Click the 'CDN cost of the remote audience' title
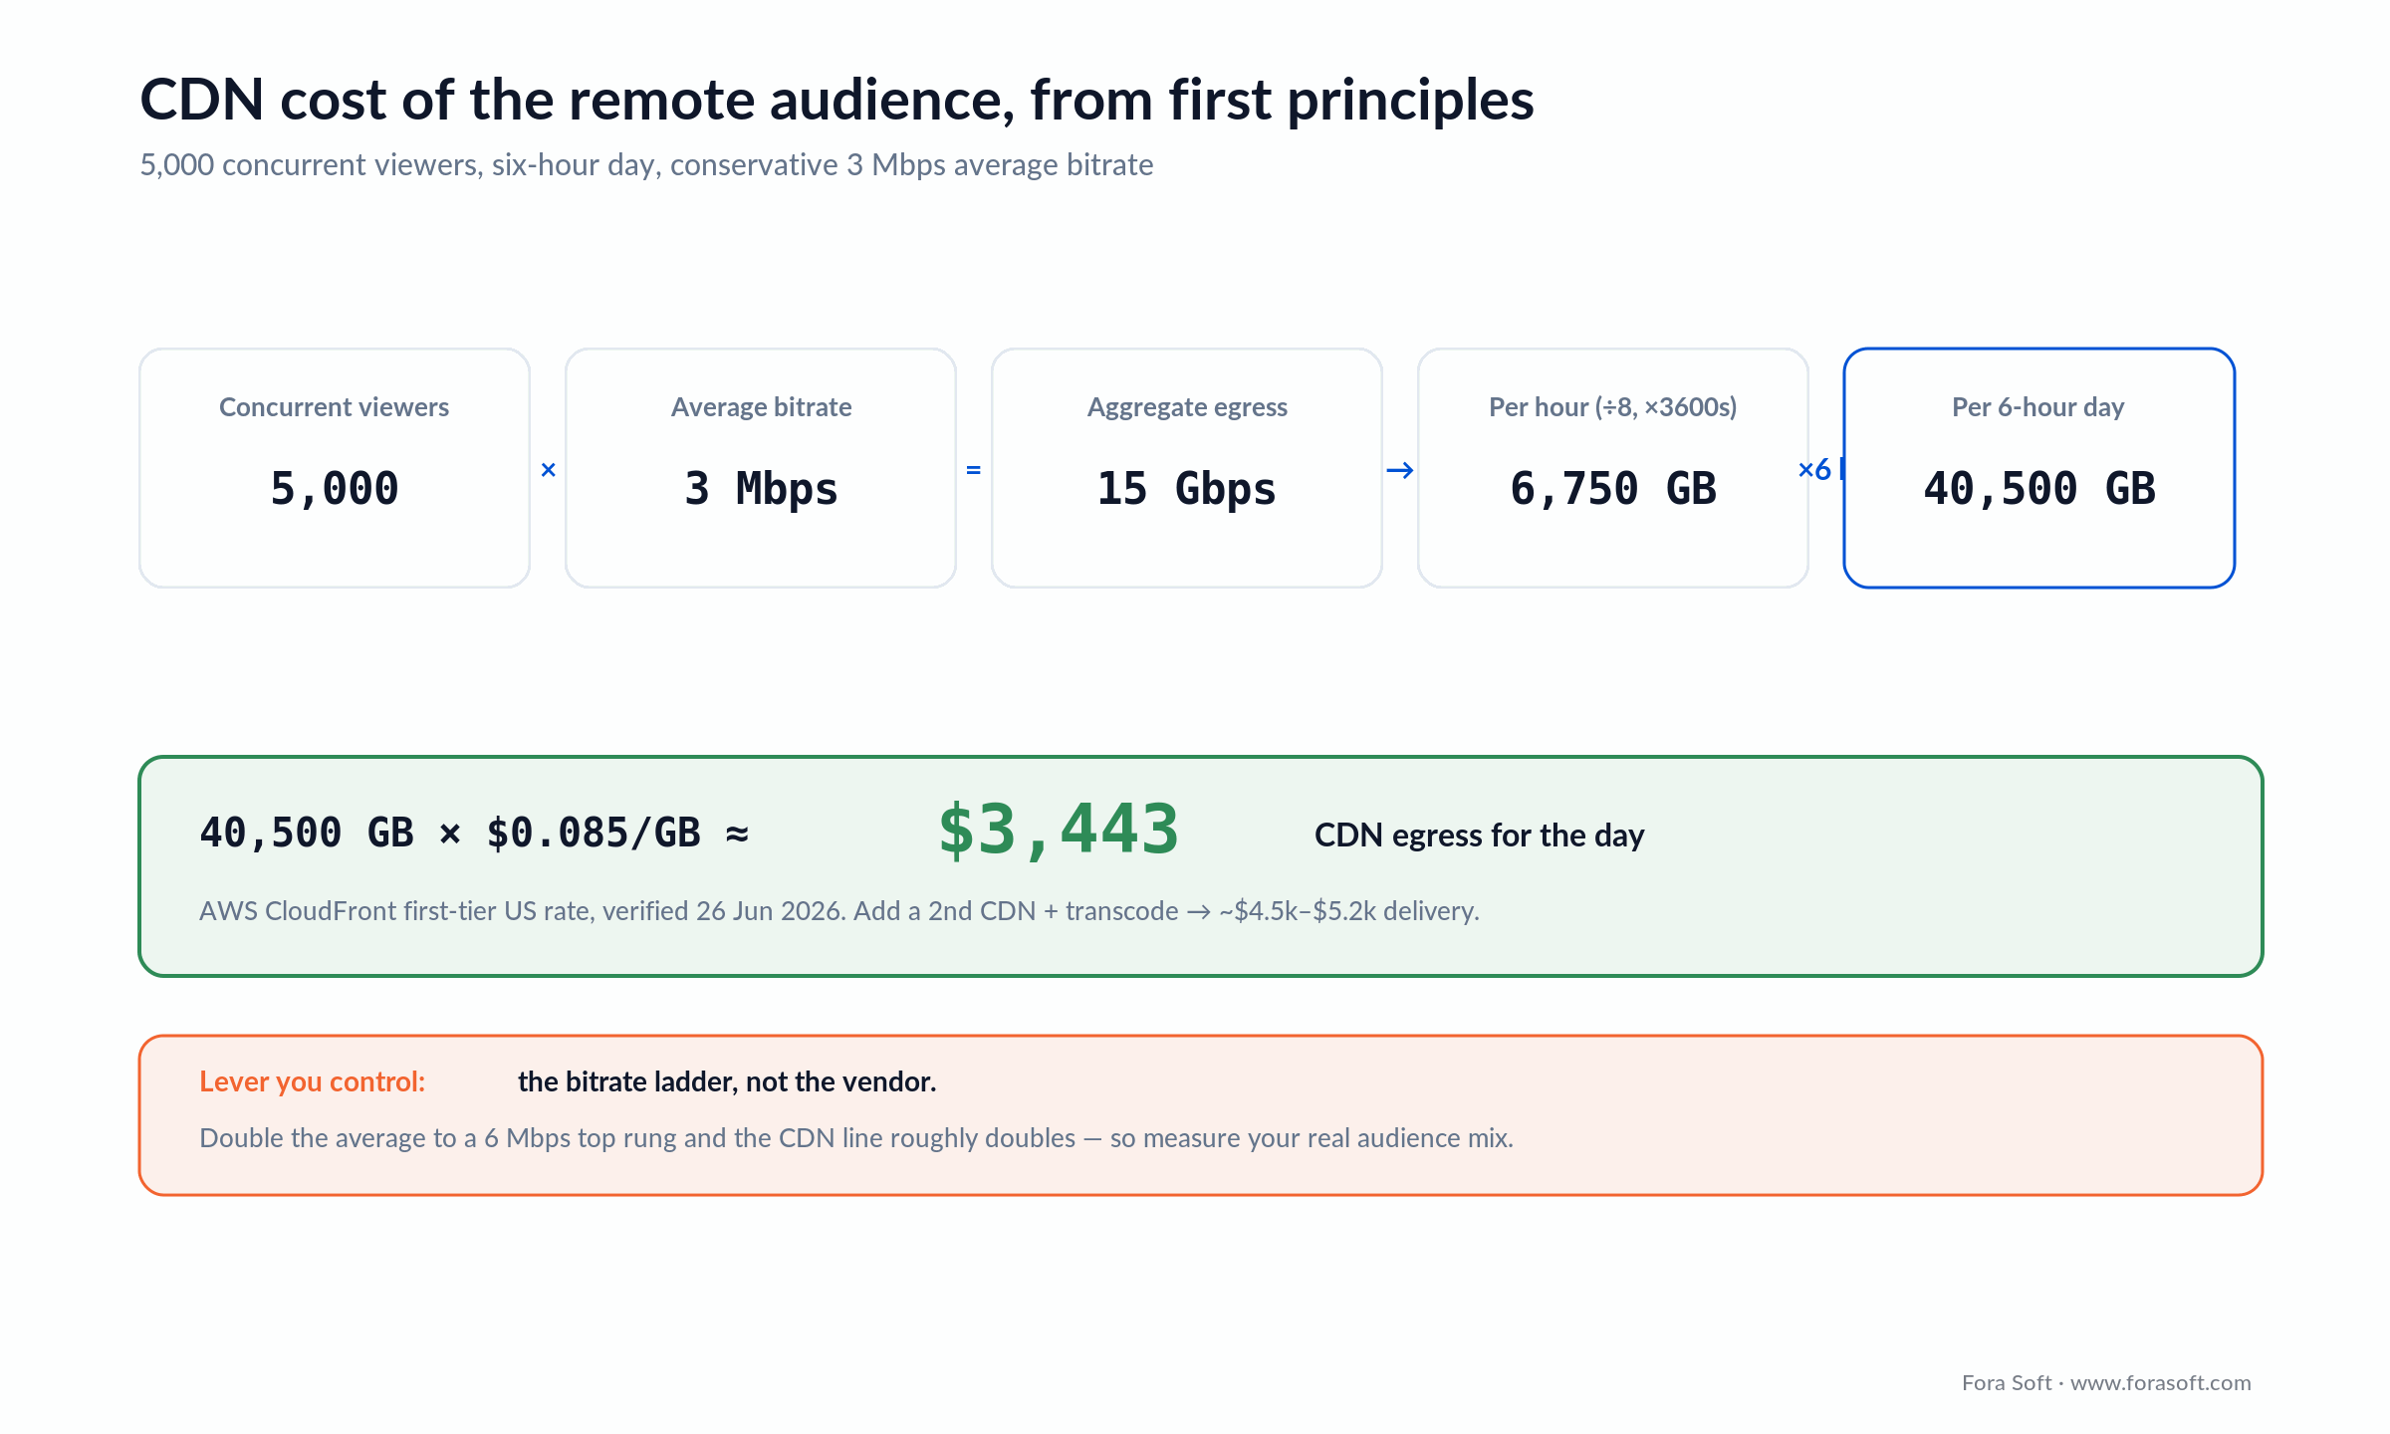Viewport: 2390px width, 1434px height. (836, 100)
